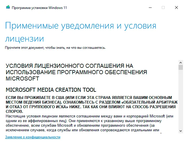Click the "УСЛОВИЯ ЛИЦЕНЗИОННОГО СОГЛАШЕНИЯ НА" heading
This screenshot has height=146, width=188.
click(x=69, y=66)
